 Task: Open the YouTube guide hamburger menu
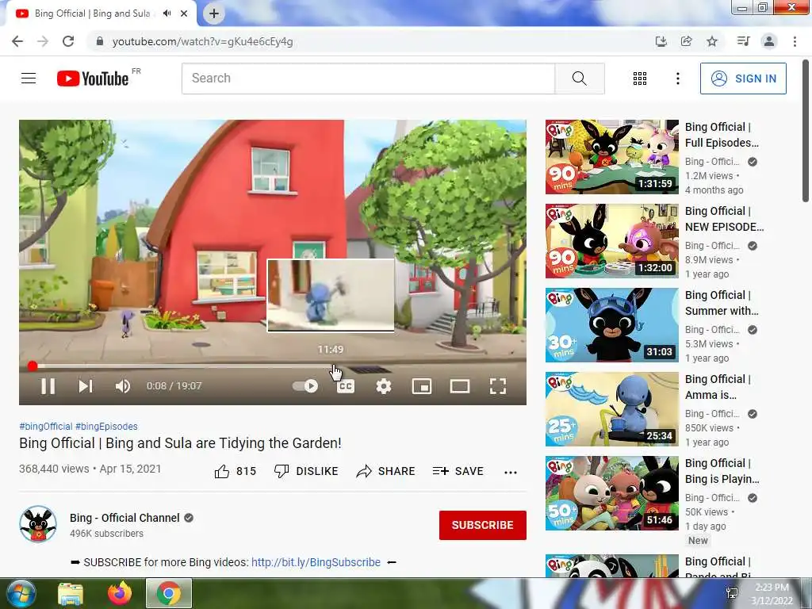tap(29, 79)
